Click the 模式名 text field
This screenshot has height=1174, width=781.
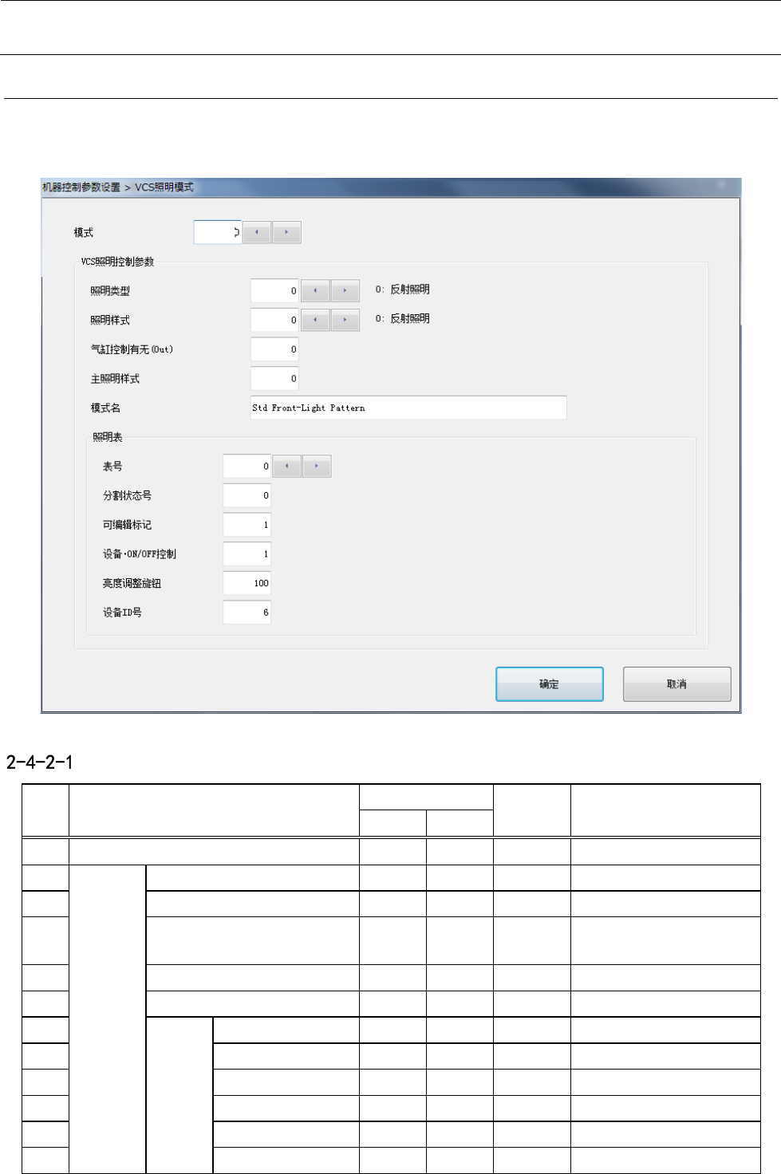(408, 408)
